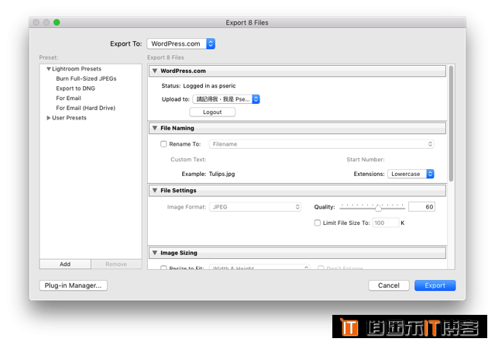This screenshot has height=342, width=495.
Task: Enable the Rename To checkbox
Action: (x=163, y=144)
